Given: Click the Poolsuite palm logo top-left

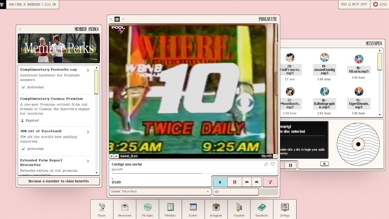Looking at the screenshot, I should coord(2,4).
